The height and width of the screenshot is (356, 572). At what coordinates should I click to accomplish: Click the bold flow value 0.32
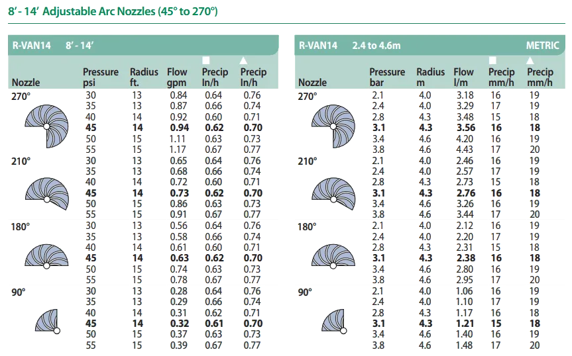180,324
